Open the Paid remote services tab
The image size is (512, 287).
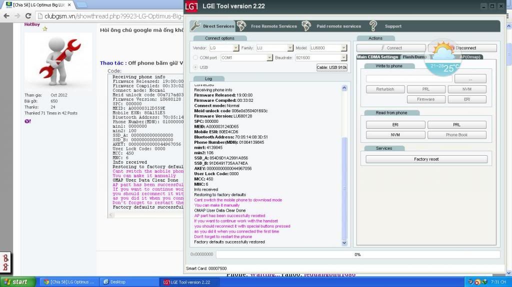(338, 26)
